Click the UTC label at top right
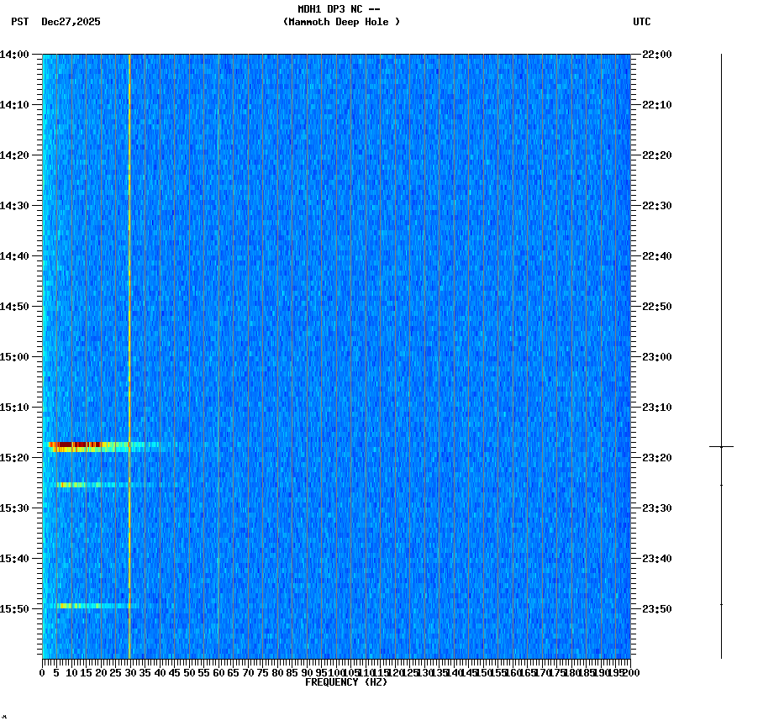The image size is (758, 726). pos(641,23)
